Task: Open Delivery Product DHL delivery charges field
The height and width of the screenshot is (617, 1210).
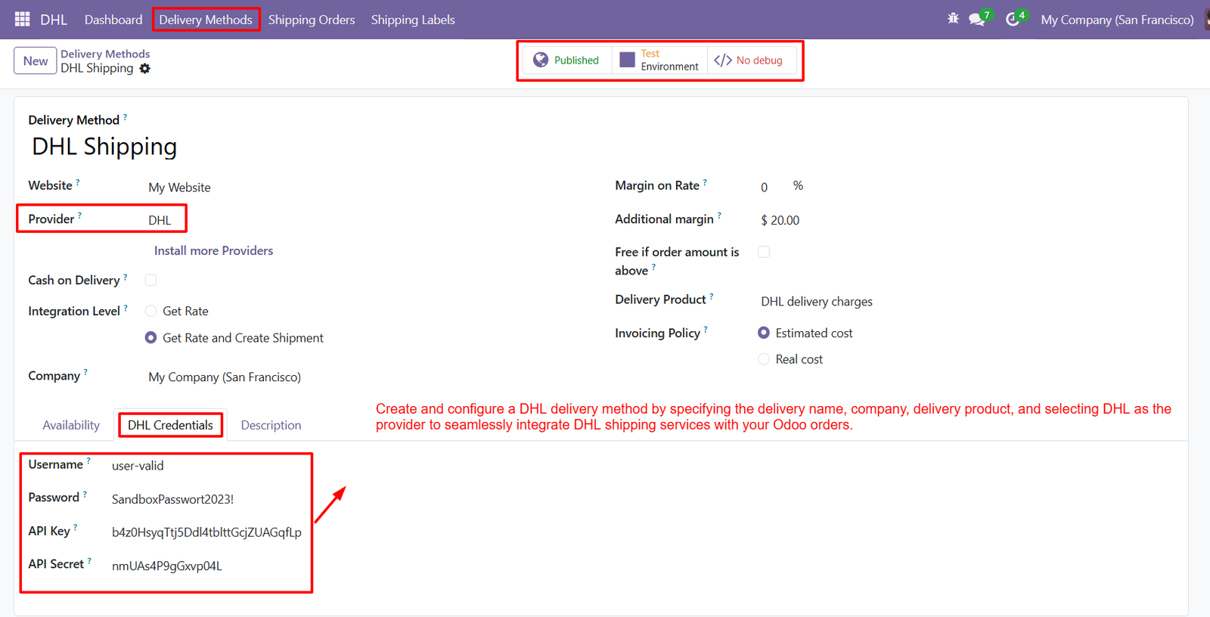Action: (x=817, y=302)
